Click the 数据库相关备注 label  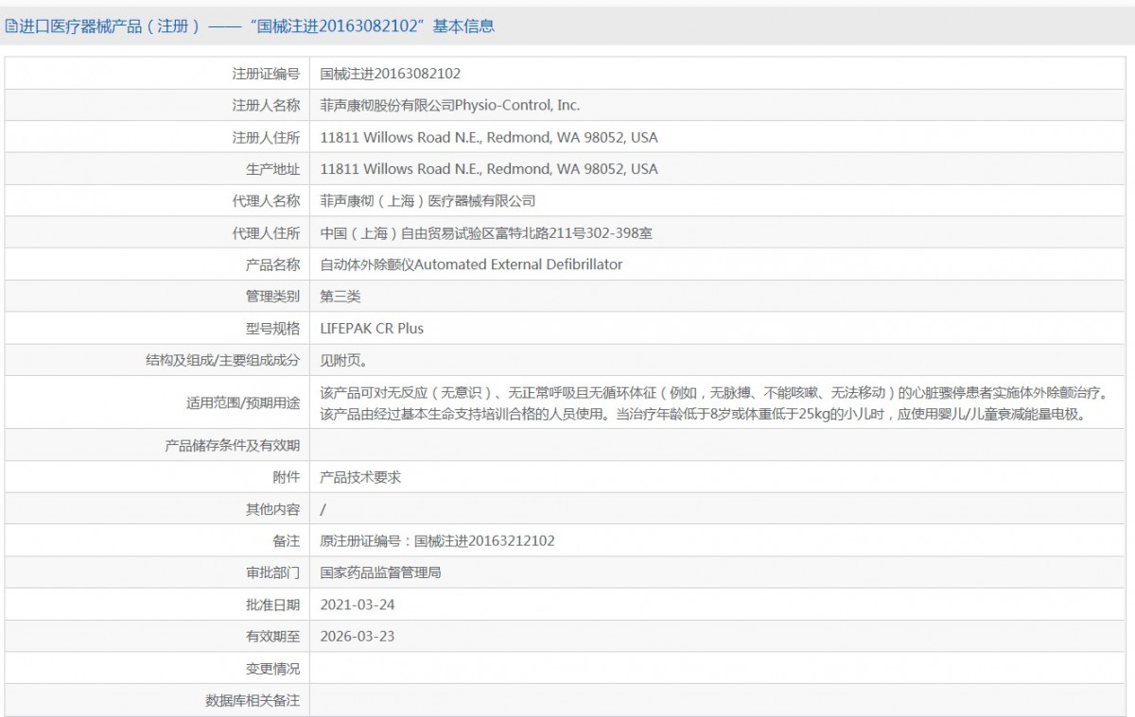[253, 701]
